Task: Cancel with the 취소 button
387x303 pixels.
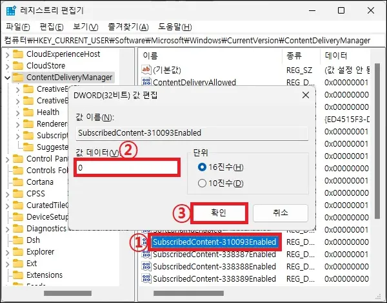Action: (281, 213)
